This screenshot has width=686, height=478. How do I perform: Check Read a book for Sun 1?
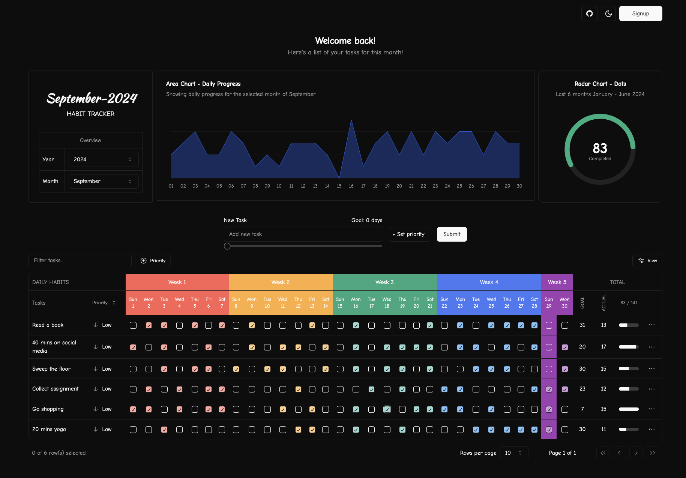click(x=133, y=325)
